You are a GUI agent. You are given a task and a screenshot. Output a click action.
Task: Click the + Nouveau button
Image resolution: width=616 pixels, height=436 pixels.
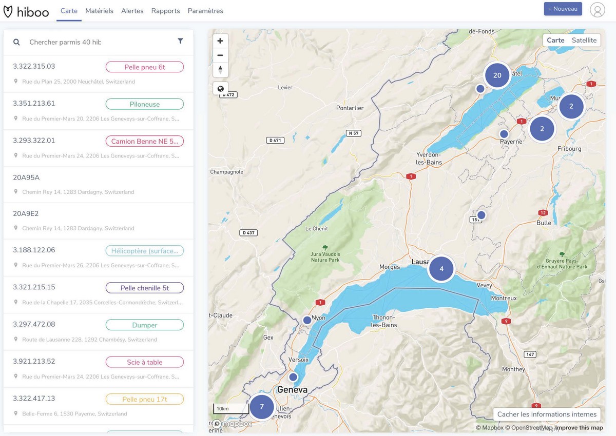pos(563,9)
